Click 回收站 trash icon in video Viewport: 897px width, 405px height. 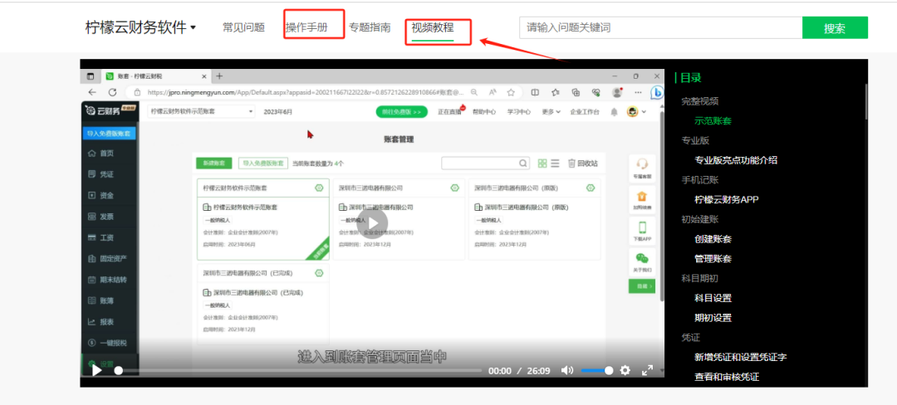pos(571,163)
